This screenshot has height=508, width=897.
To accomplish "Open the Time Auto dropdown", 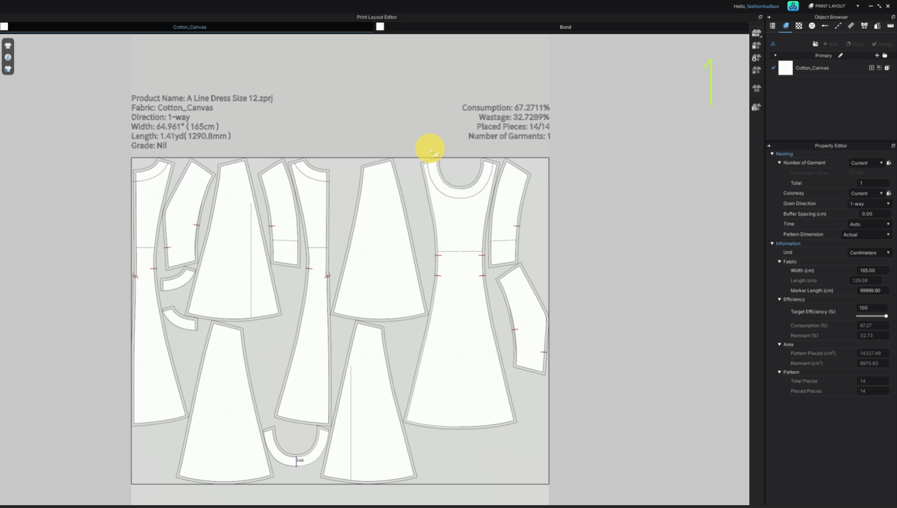I will point(870,224).
